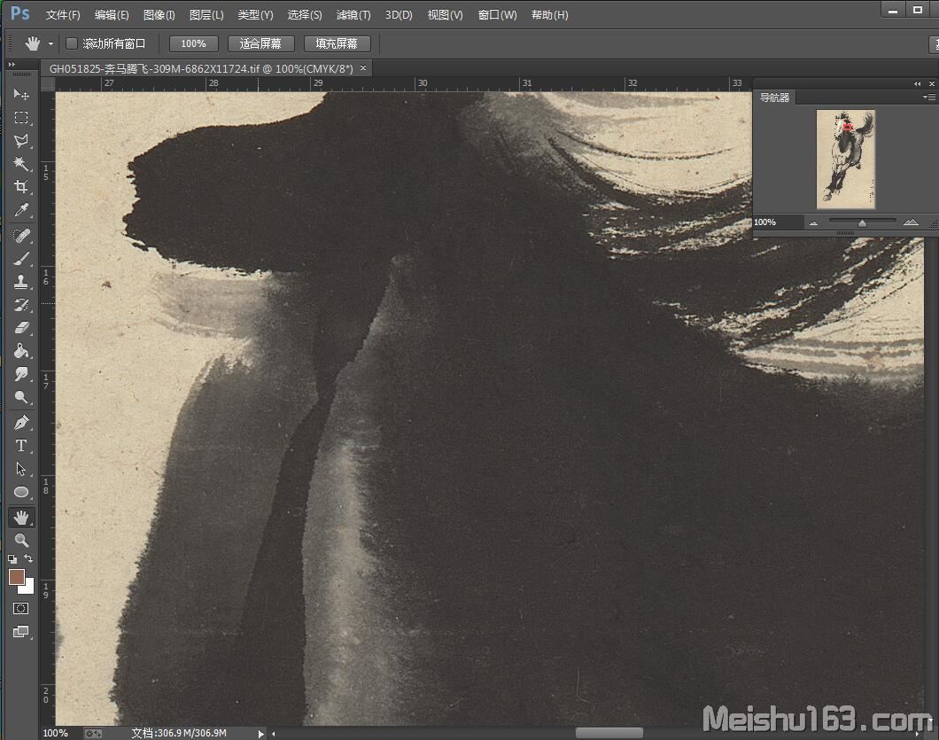Swap foreground and background colors
939x740 pixels.
coord(28,558)
